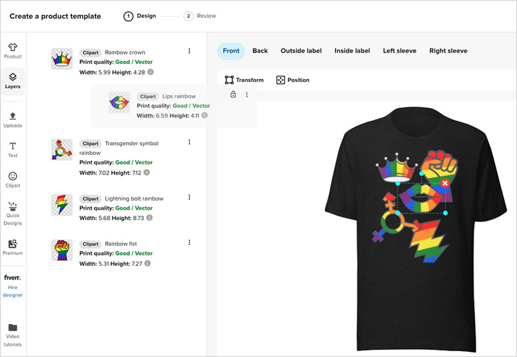
Task: Open the Clipart library
Action: coord(12,180)
